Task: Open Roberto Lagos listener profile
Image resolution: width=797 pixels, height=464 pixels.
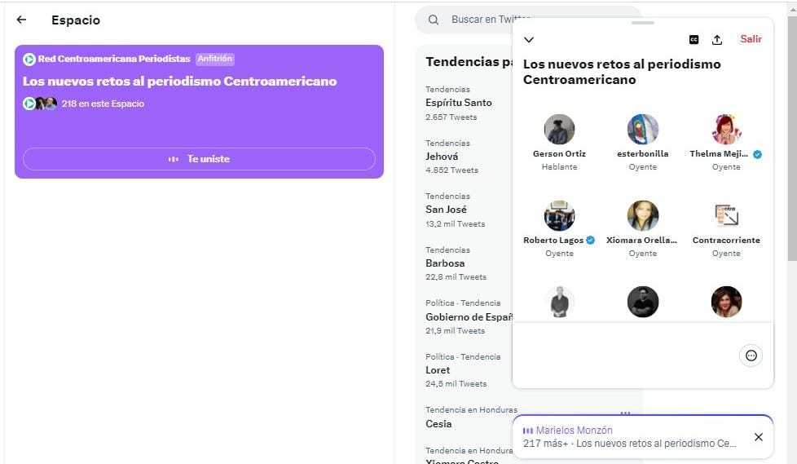Action: pyautogui.click(x=559, y=216)
